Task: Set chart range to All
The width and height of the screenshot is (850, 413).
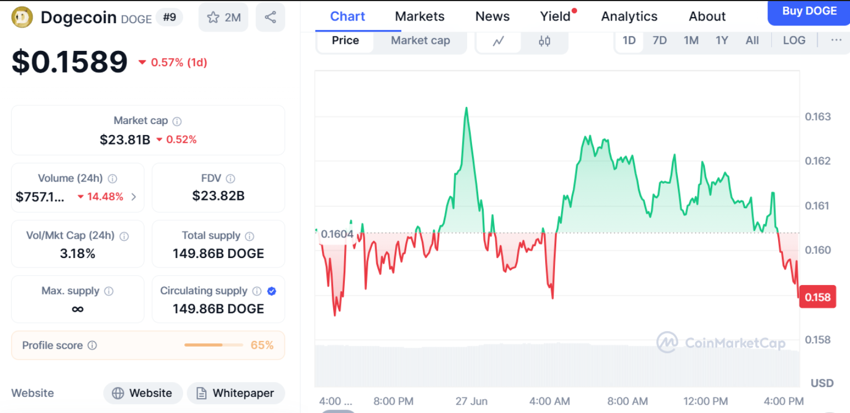Action: (x=752, y=40)
